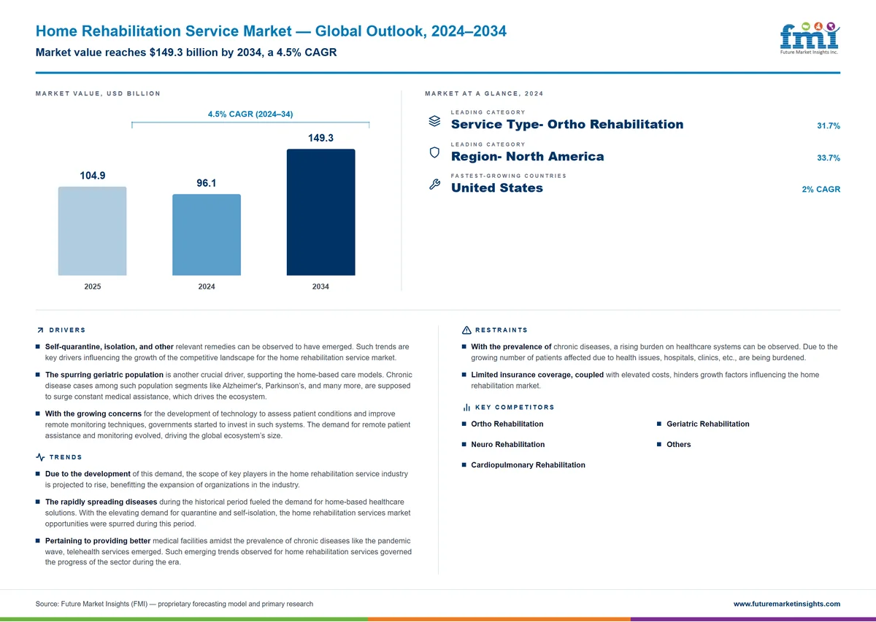876x622 pixels.
Task: Click the United States heading
Action: (x=497, y=188)
